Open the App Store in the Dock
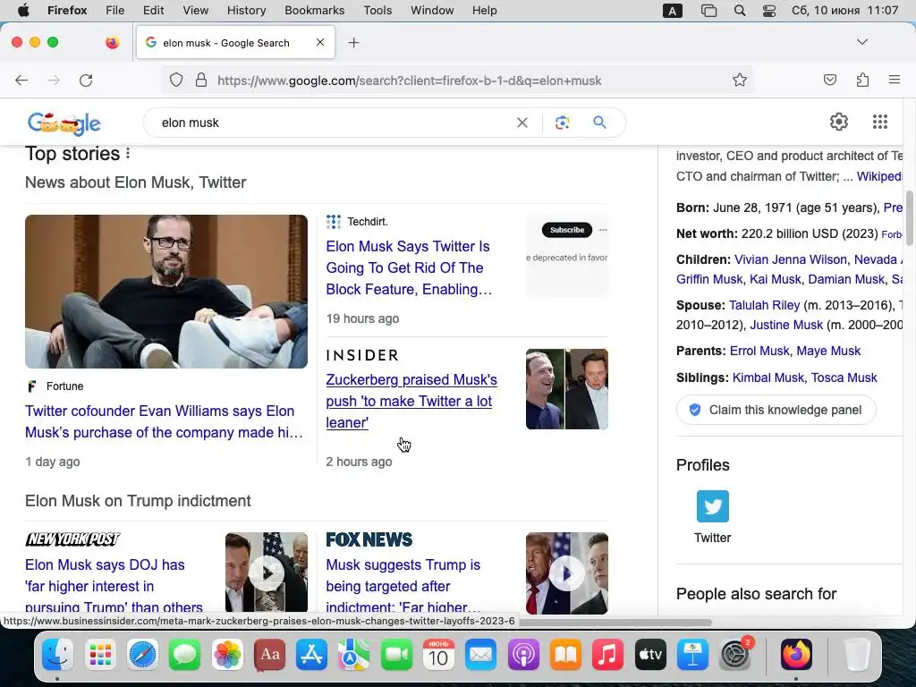 311,655
